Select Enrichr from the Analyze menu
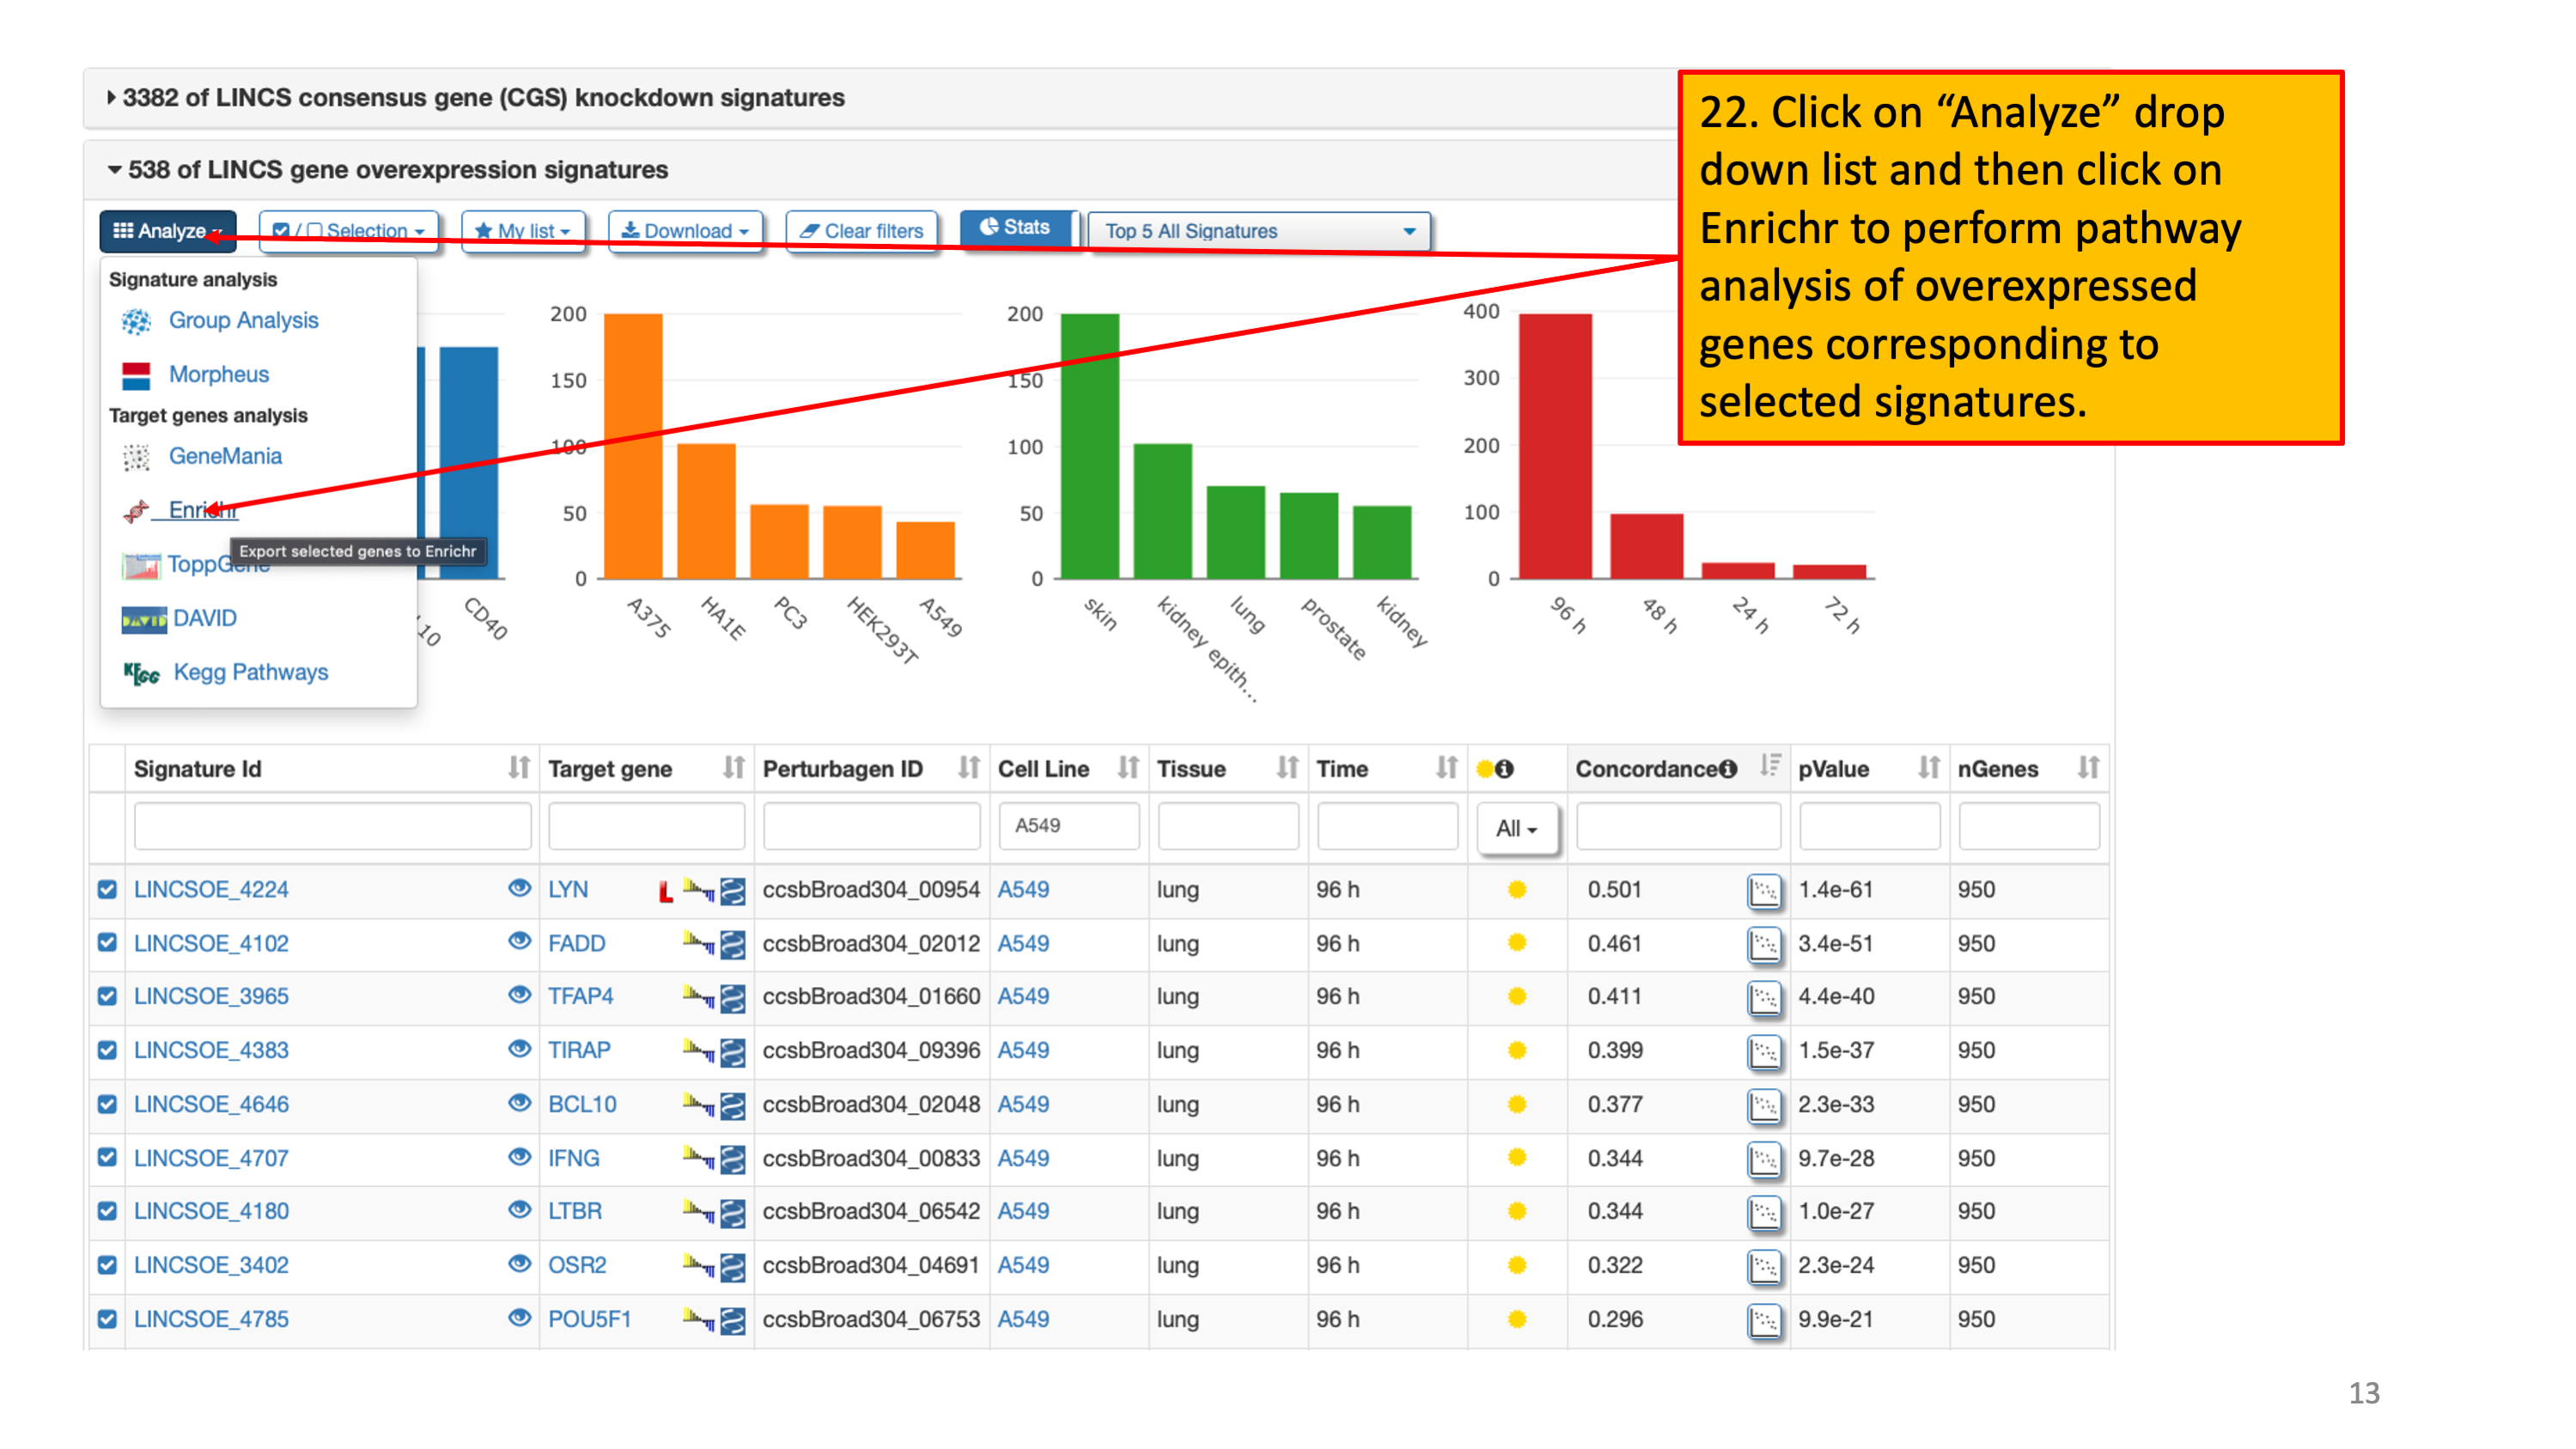 click(x=202, y=510)
